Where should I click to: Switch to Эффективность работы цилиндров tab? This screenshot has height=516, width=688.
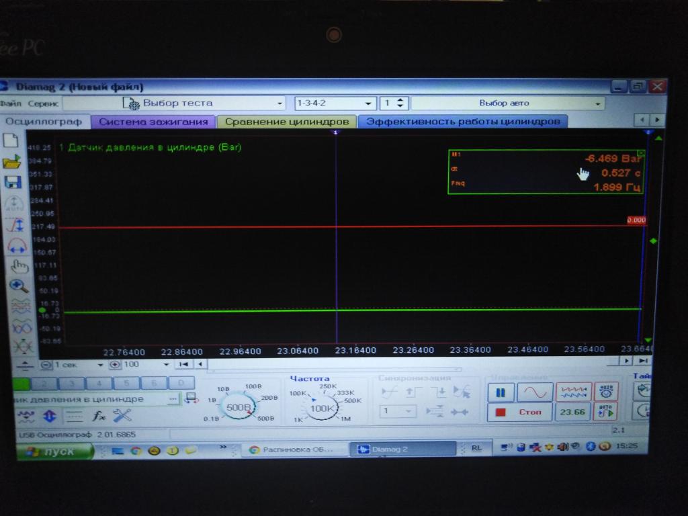tap(463, 122)
